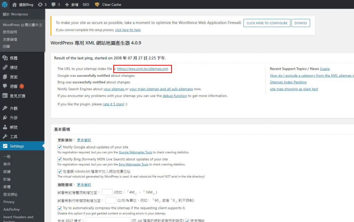Uncheck Notify Bing about updates
Image resolution: width=354 pixels, height=222 pixels.
tap(59, 159)
